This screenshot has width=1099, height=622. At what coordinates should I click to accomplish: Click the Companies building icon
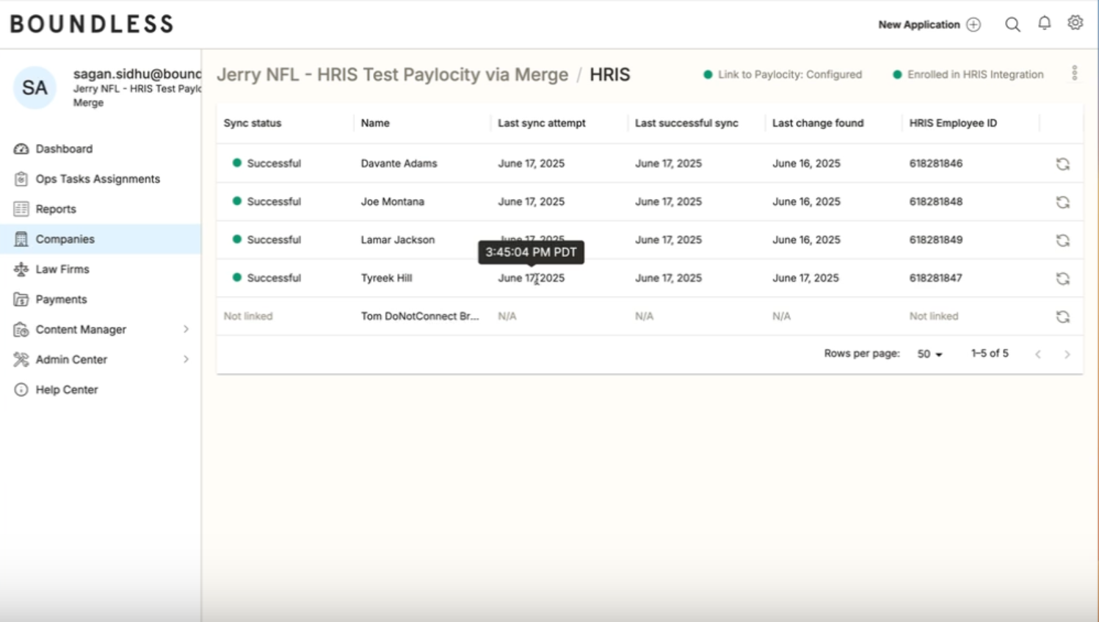coord(21,239)
